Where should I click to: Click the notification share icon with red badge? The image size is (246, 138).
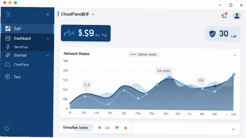[224, 15]
